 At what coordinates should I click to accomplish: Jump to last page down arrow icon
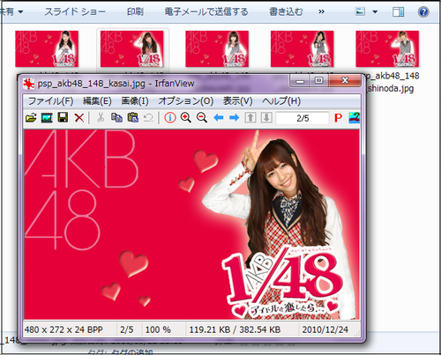point(266,118)
